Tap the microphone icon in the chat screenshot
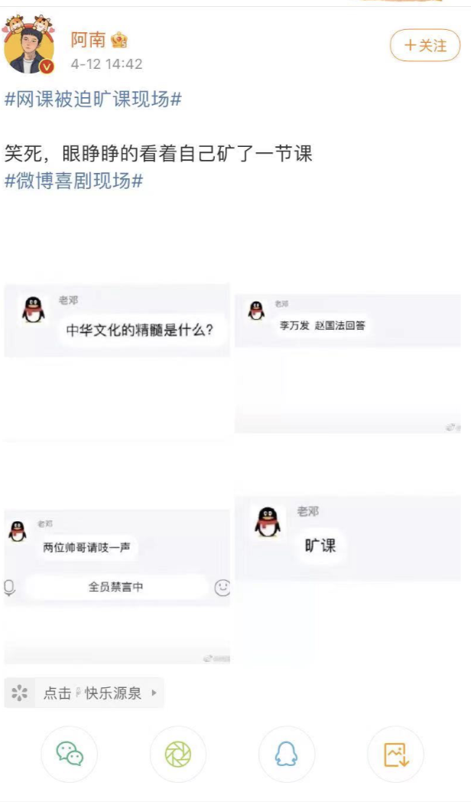Screen dimensions: 471x802 pyautogui.click(x=9, y=588)
